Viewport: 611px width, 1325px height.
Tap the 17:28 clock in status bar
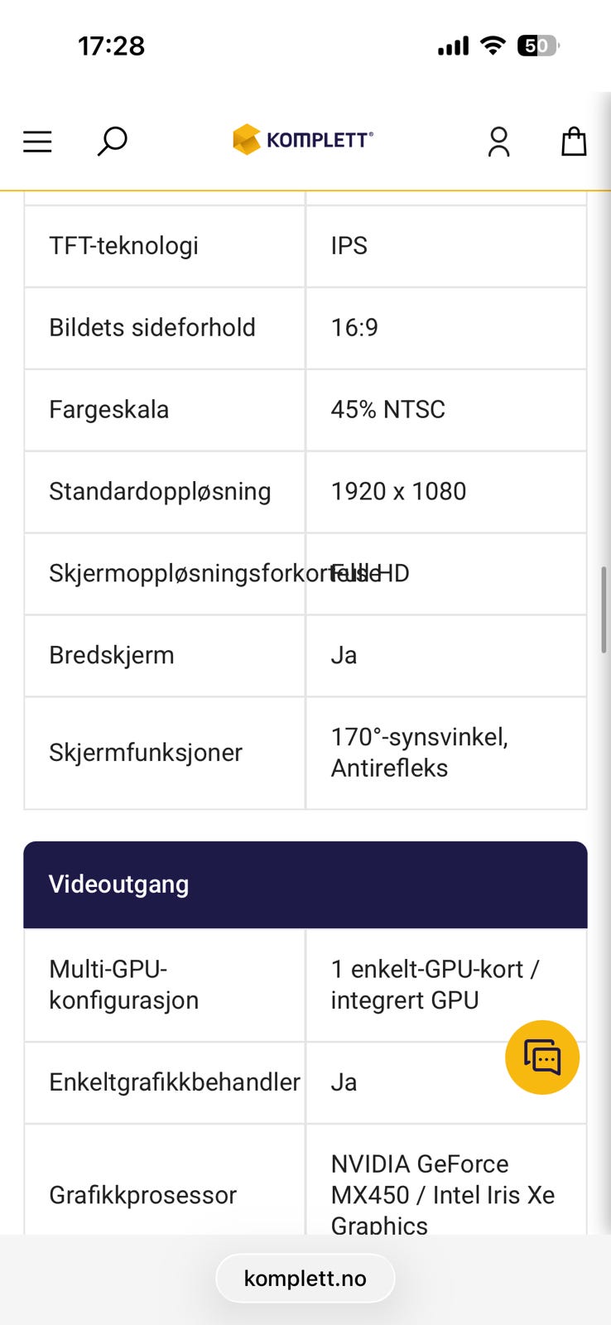coord(111,46)
